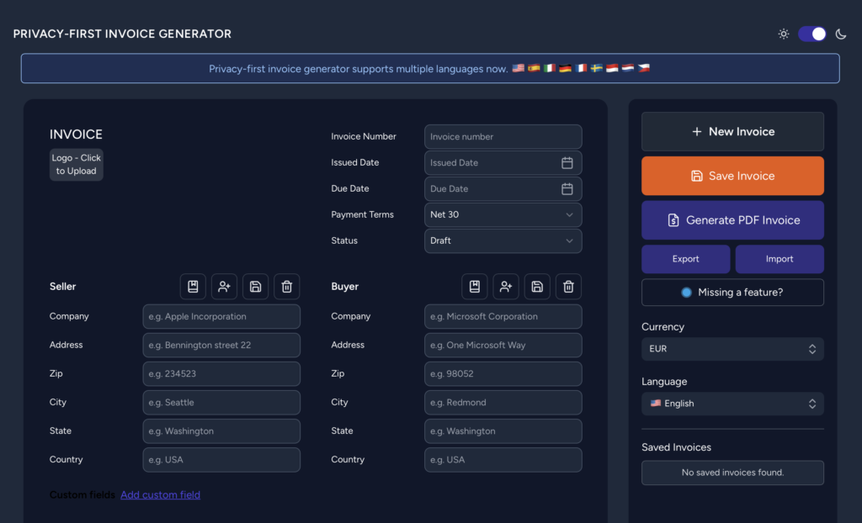
Task: Open the Status dropdown showing Draft
Action: click(503, 241)
